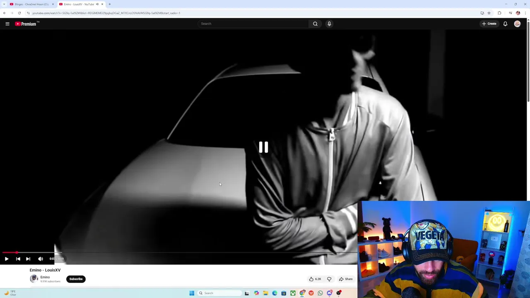
Task: Toggle playback with the center pause overlay
Action: (x=263, y=147)
